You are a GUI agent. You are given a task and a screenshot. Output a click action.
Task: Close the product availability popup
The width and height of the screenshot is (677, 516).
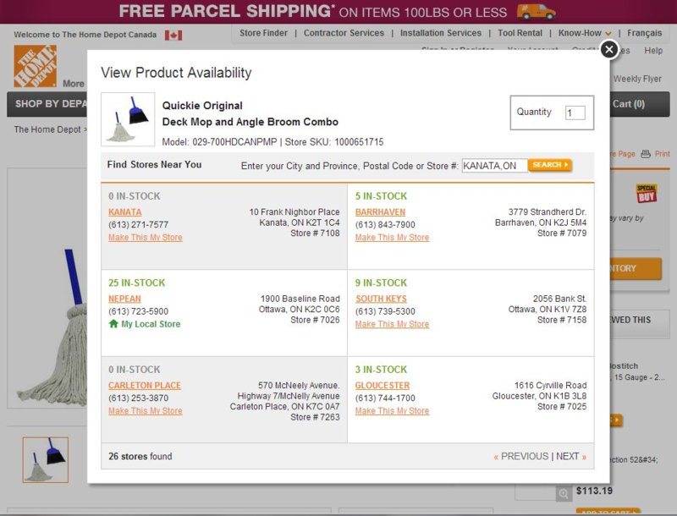click(608, 50)
